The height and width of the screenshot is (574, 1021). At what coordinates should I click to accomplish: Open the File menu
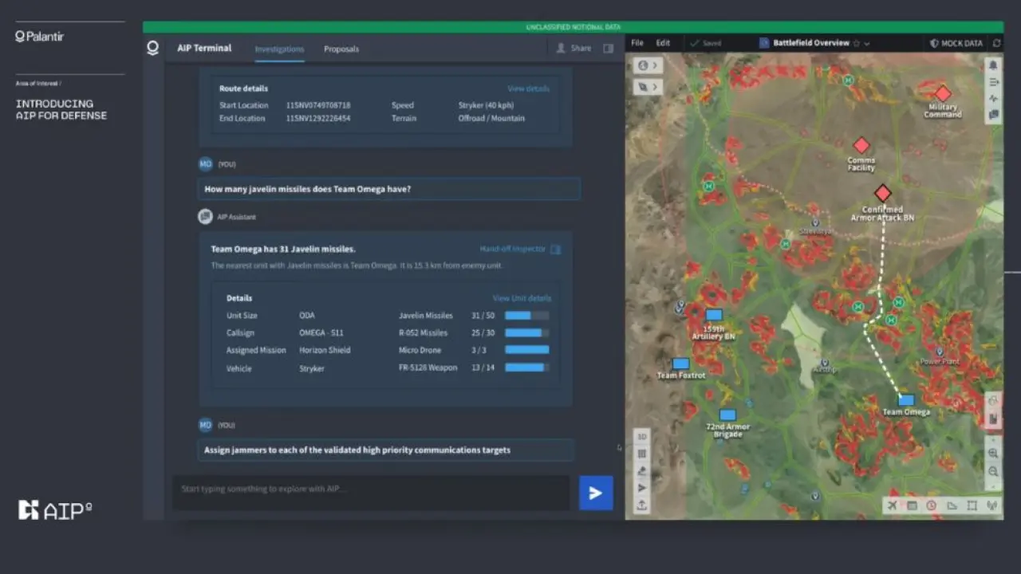pos(637,43)
